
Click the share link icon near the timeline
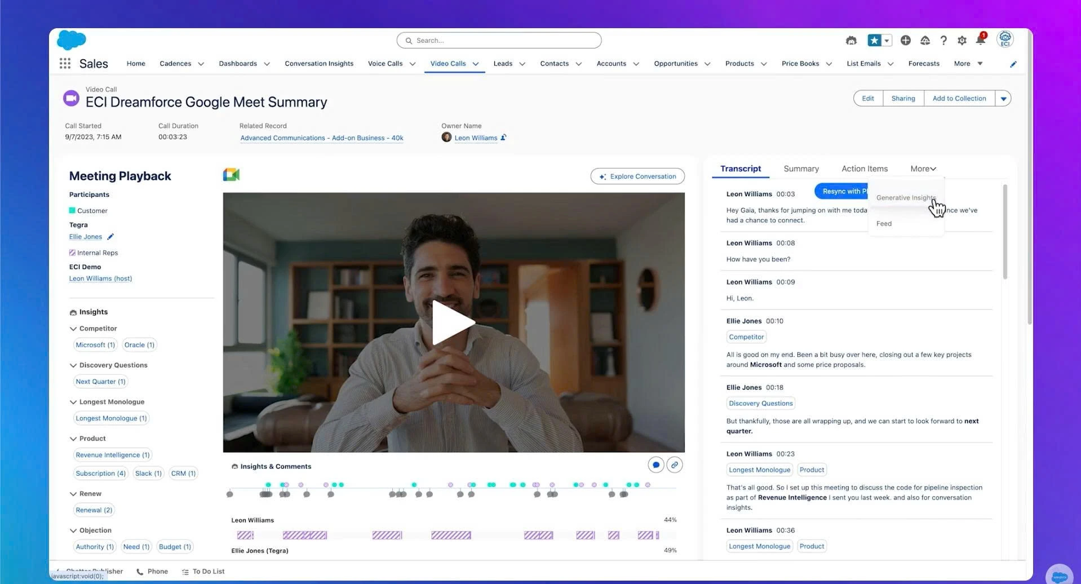pyautogui.click(x=674, y=464)
